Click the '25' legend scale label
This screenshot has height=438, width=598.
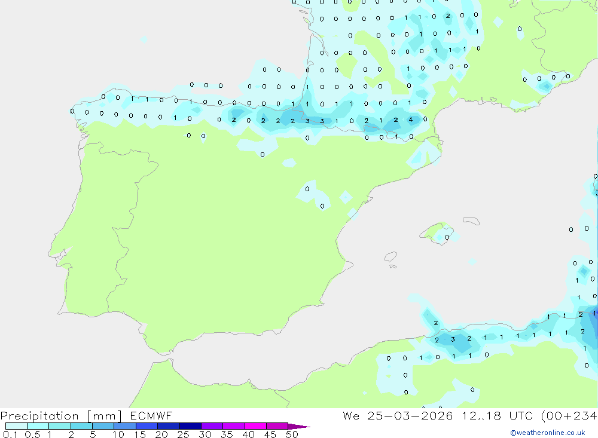pyautogui.click(x=183, y=434)
